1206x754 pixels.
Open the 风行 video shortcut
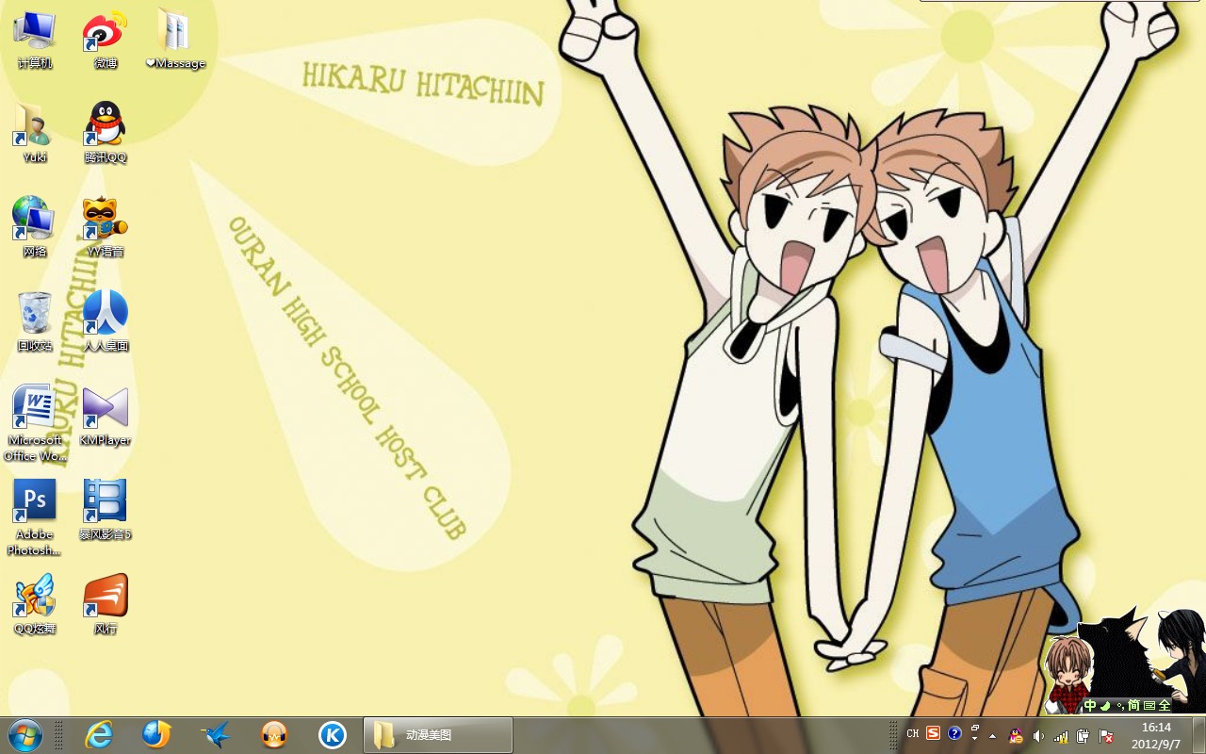tap(106, 605)
